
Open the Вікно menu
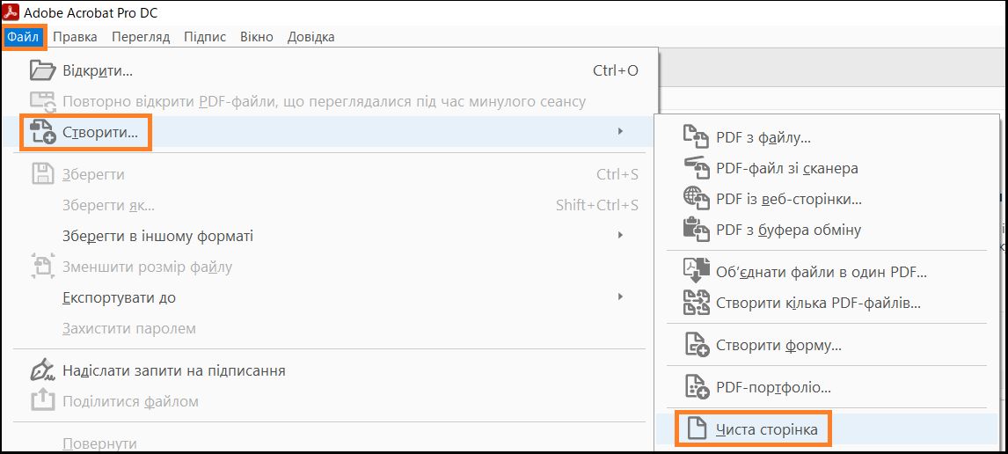(x=257, y=37)
